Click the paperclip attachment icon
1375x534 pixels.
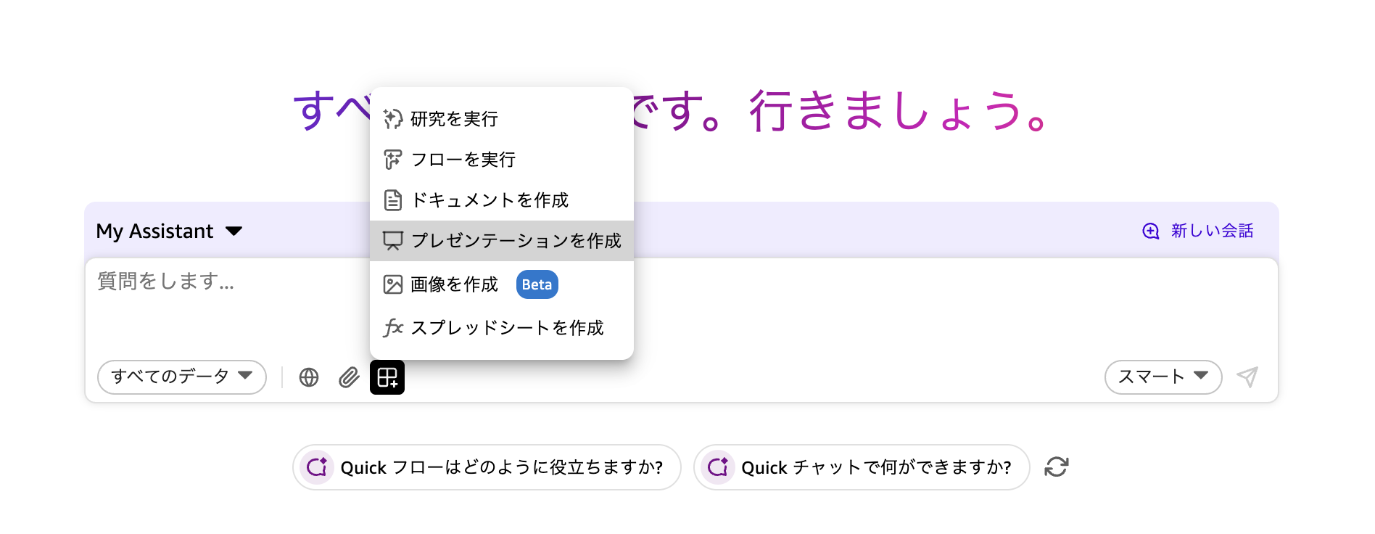click(x=348, y=377)
